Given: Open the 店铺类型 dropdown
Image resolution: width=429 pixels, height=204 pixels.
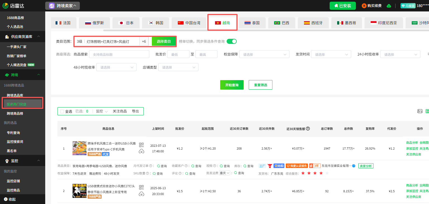Looking at the screenshot, I should click(178, 67).
